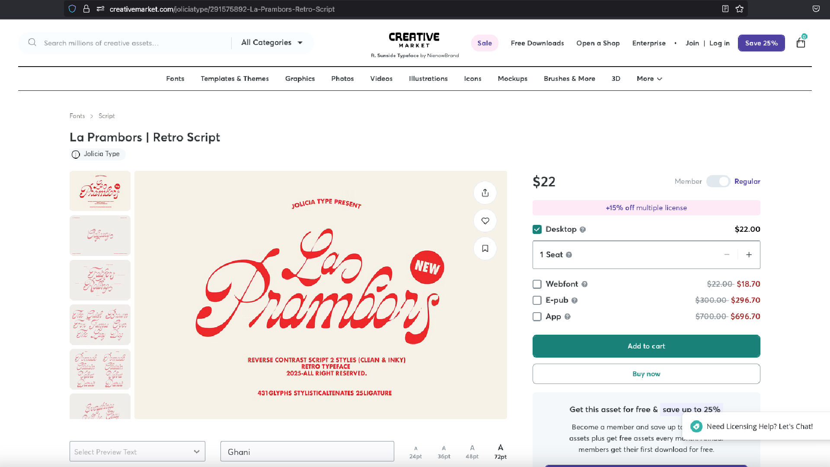The width and height of the screenshot is (830, 467).
Task: Enable the Webfont license checkbox
Action: coord(537,284)
